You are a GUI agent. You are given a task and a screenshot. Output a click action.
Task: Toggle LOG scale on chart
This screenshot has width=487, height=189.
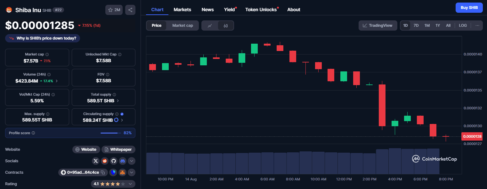[463, 25]
